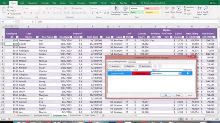Viewport: 220px width, 123px height.
Task: Open the Page Layout ribbon tab
Action: [x=33, y=3]
